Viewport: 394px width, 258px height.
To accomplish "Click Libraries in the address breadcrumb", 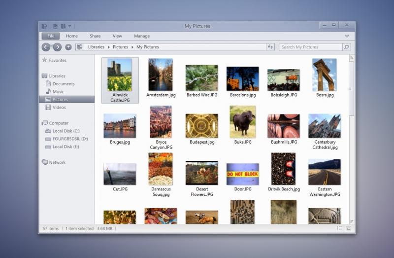I will click(x=96, y=47).
